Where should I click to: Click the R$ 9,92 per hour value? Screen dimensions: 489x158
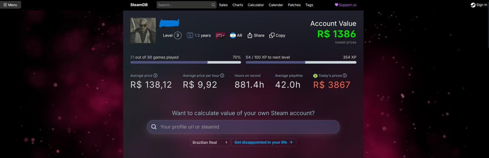click(x=200, y=85)
